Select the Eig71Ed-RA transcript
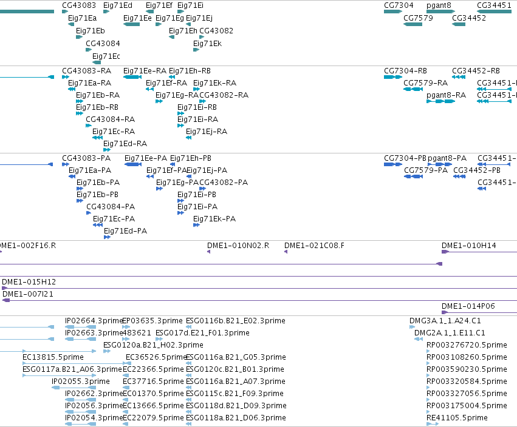The width and height of the screenshot is (517, 427). [x=106, y=150]
